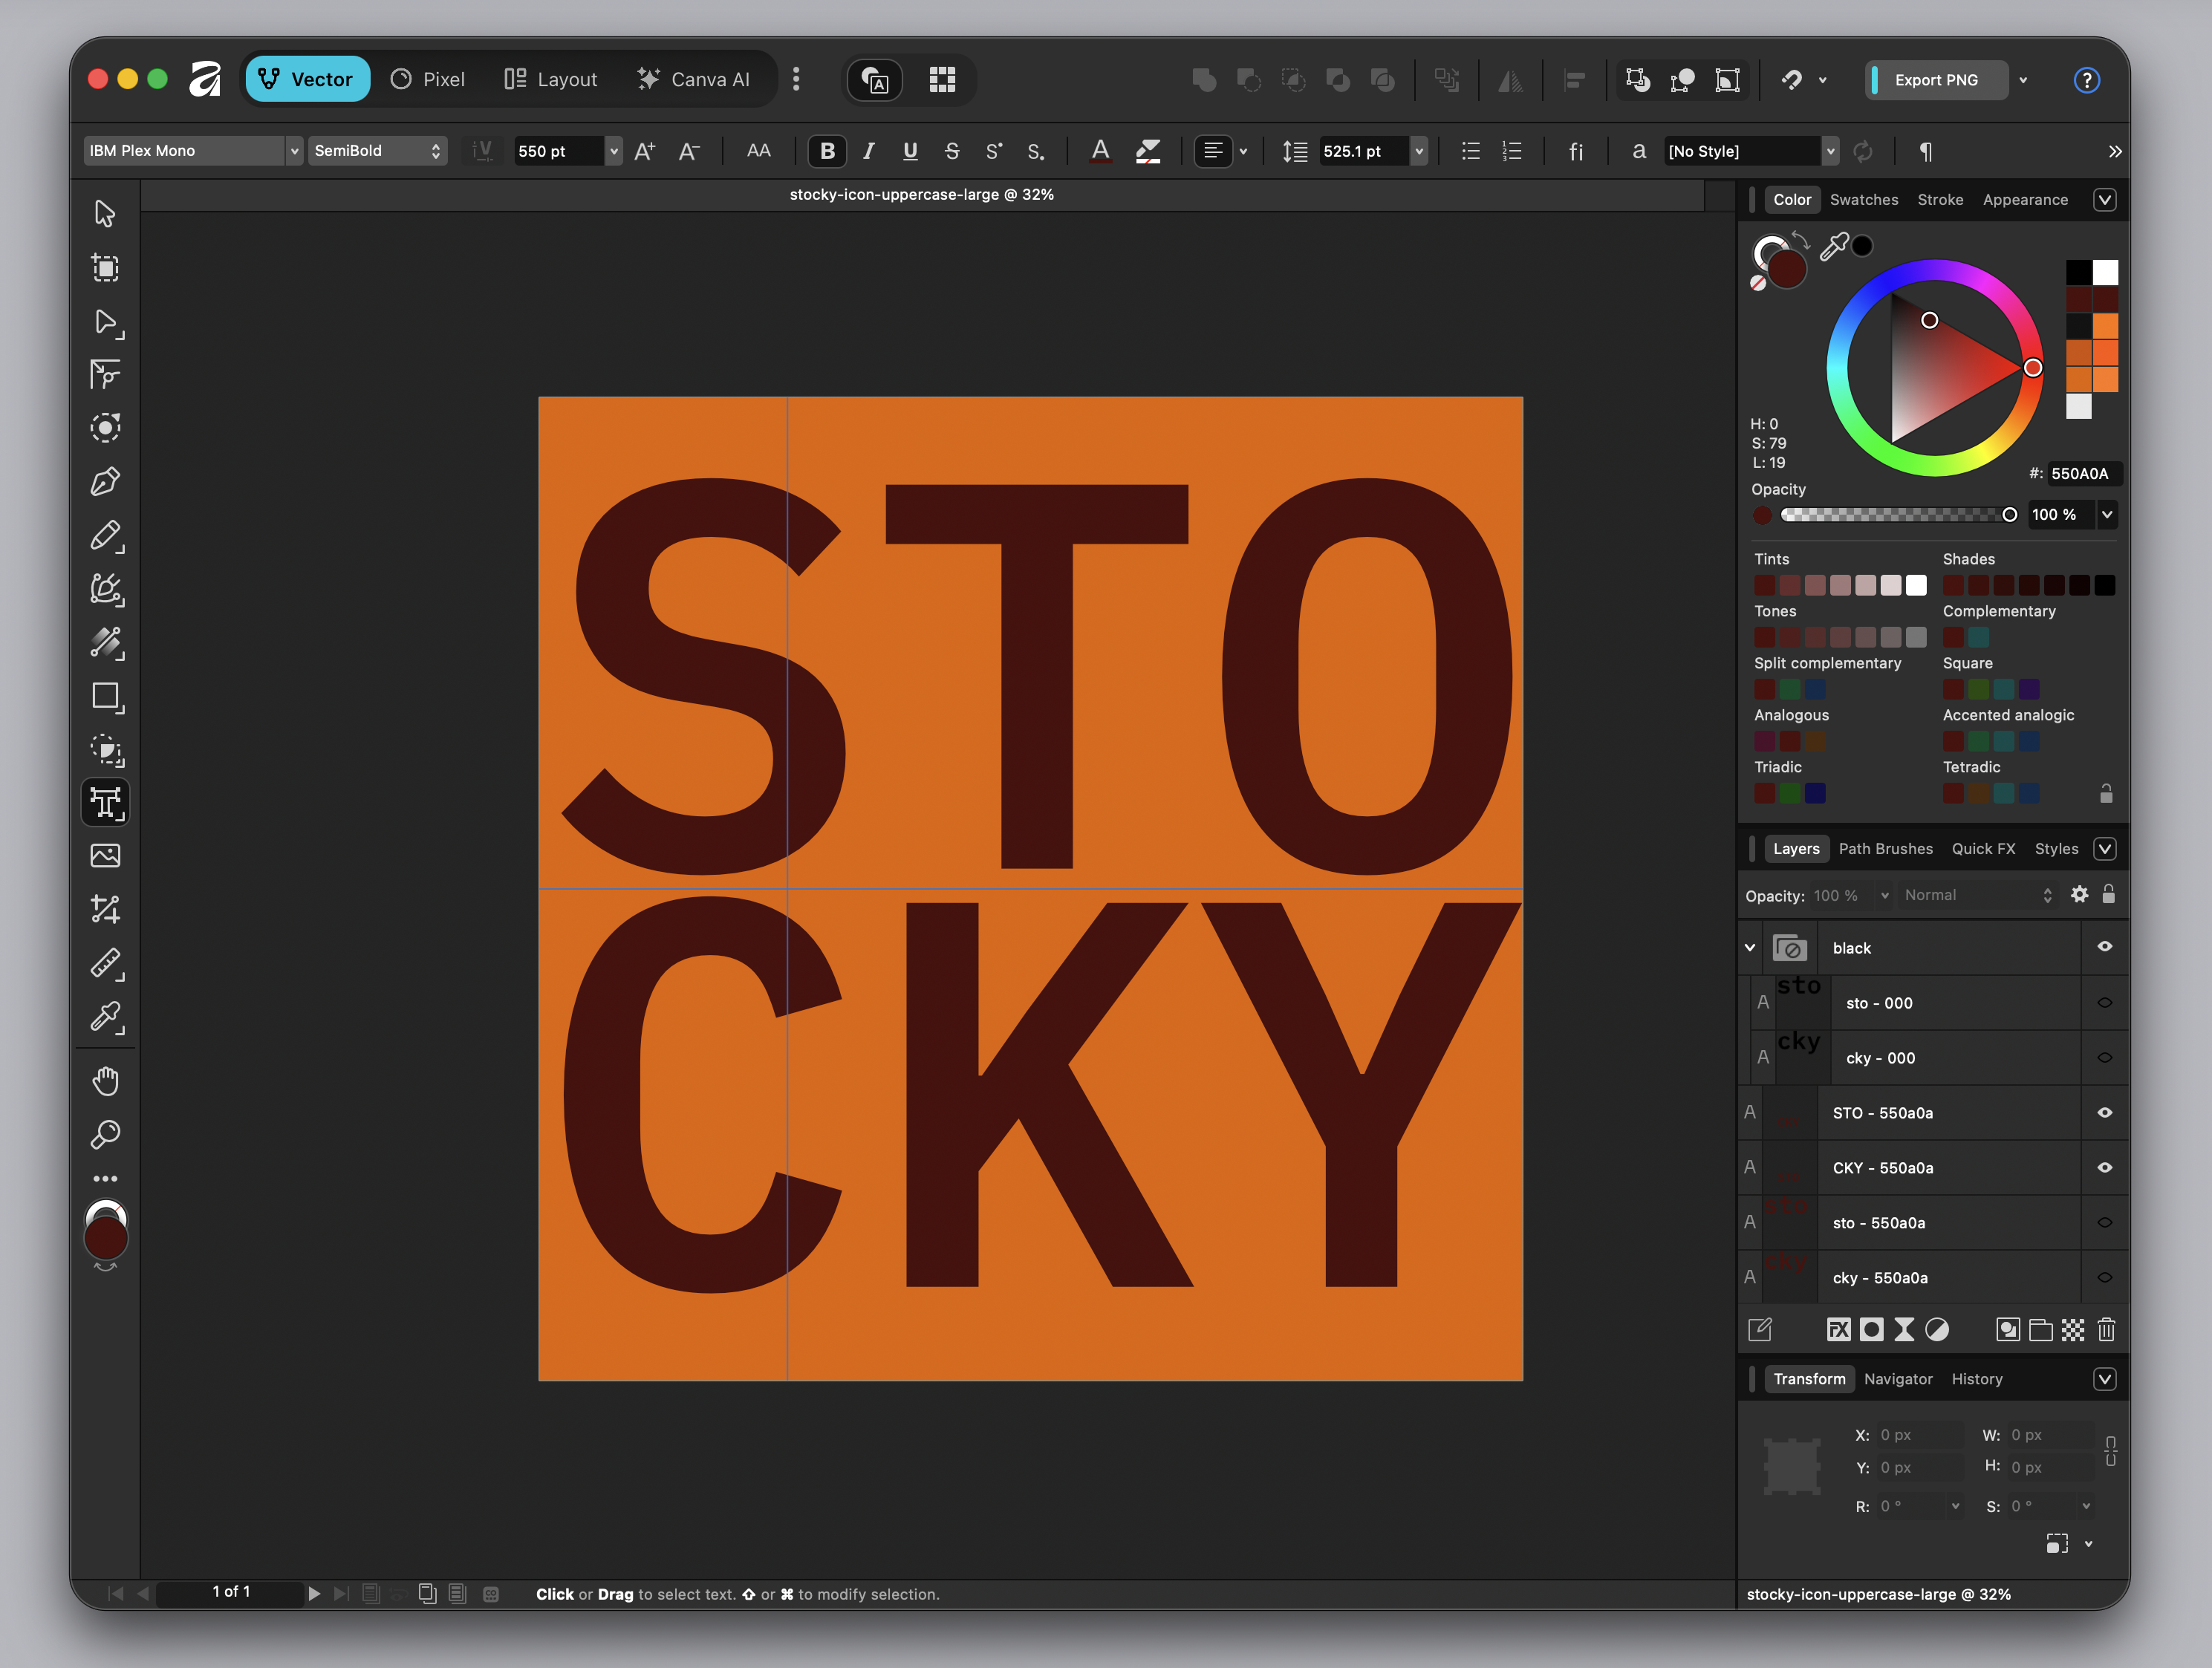2212x1668 pixels.
Task: Hide the black group layer
Action: [x=2105, y=947]
